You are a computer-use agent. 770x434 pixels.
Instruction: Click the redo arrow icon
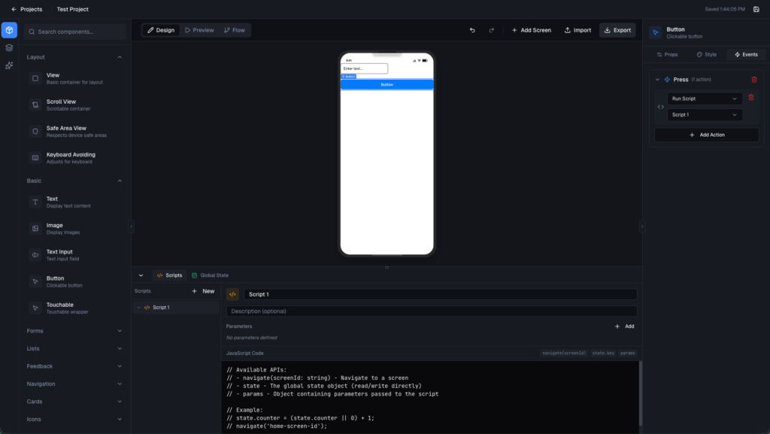click(492, 30)
